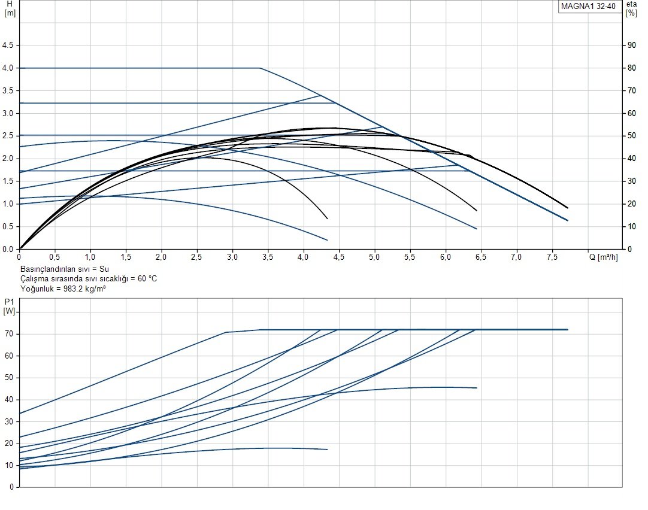Click the liquid temperature 60 °C text line
The image size is (648, 510).
tap(89, 279)
